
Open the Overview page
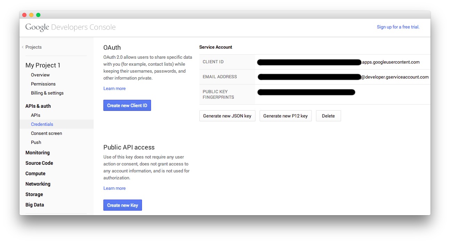click(x=40, y=75)
